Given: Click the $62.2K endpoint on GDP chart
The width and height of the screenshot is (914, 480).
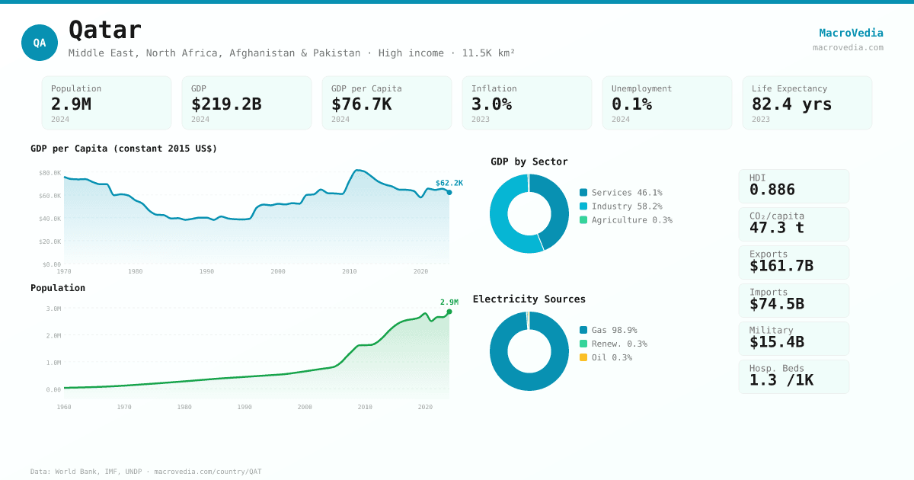Looking at the screenshot, I should (x=449, y=192).
